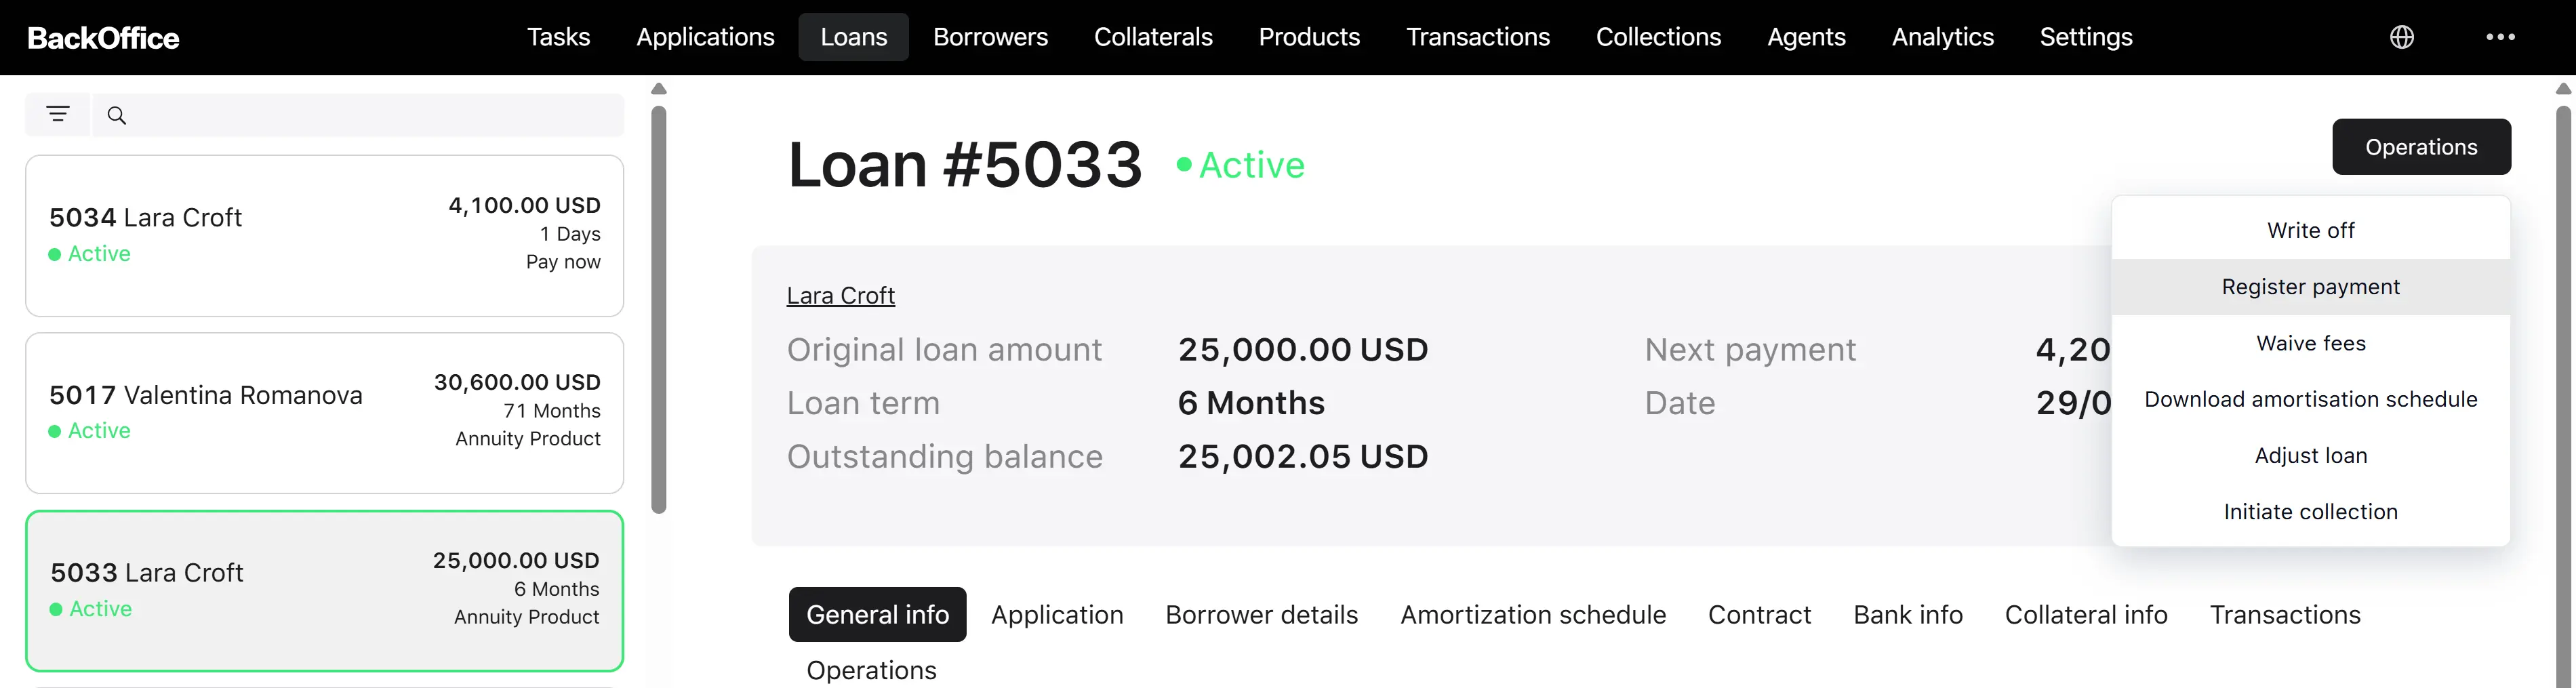Image resolution: width=2576 pixels, height=688 pixels.
Task: Click the BackOffice logo
Action: 103,38
